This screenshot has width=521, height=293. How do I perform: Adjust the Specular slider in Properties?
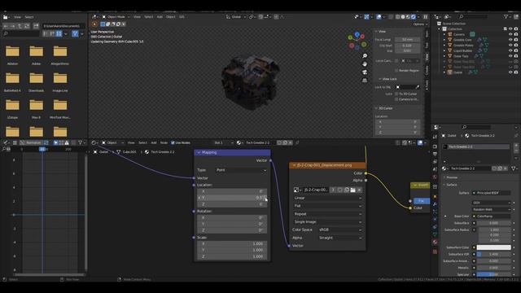pos(494,274)
